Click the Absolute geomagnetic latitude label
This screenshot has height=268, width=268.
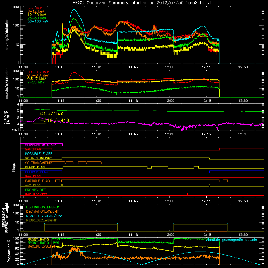(231, 240)
